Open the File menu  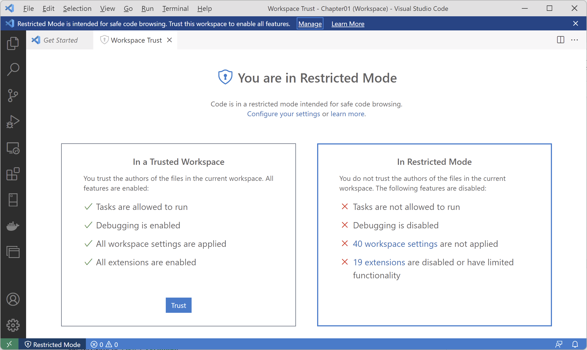[28, 8]
